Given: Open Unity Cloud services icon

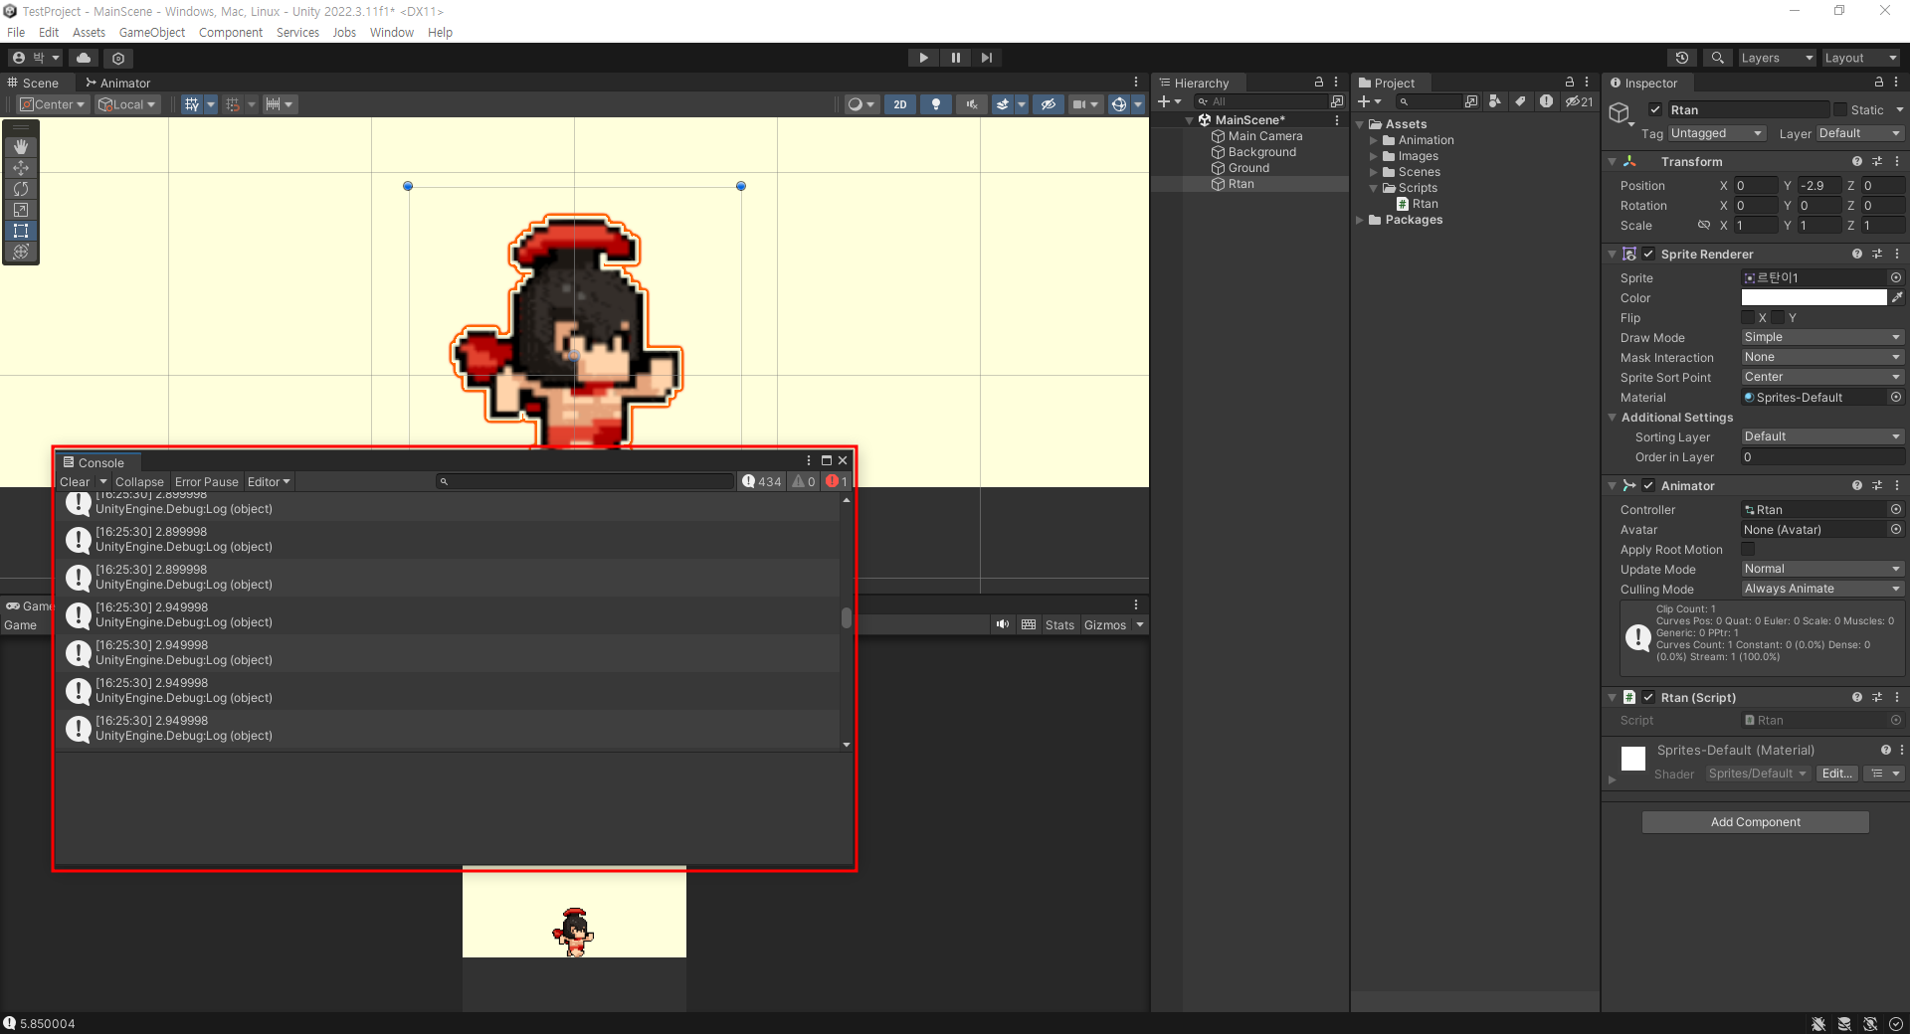Looking at the screenshot, I should coord(84,58).
